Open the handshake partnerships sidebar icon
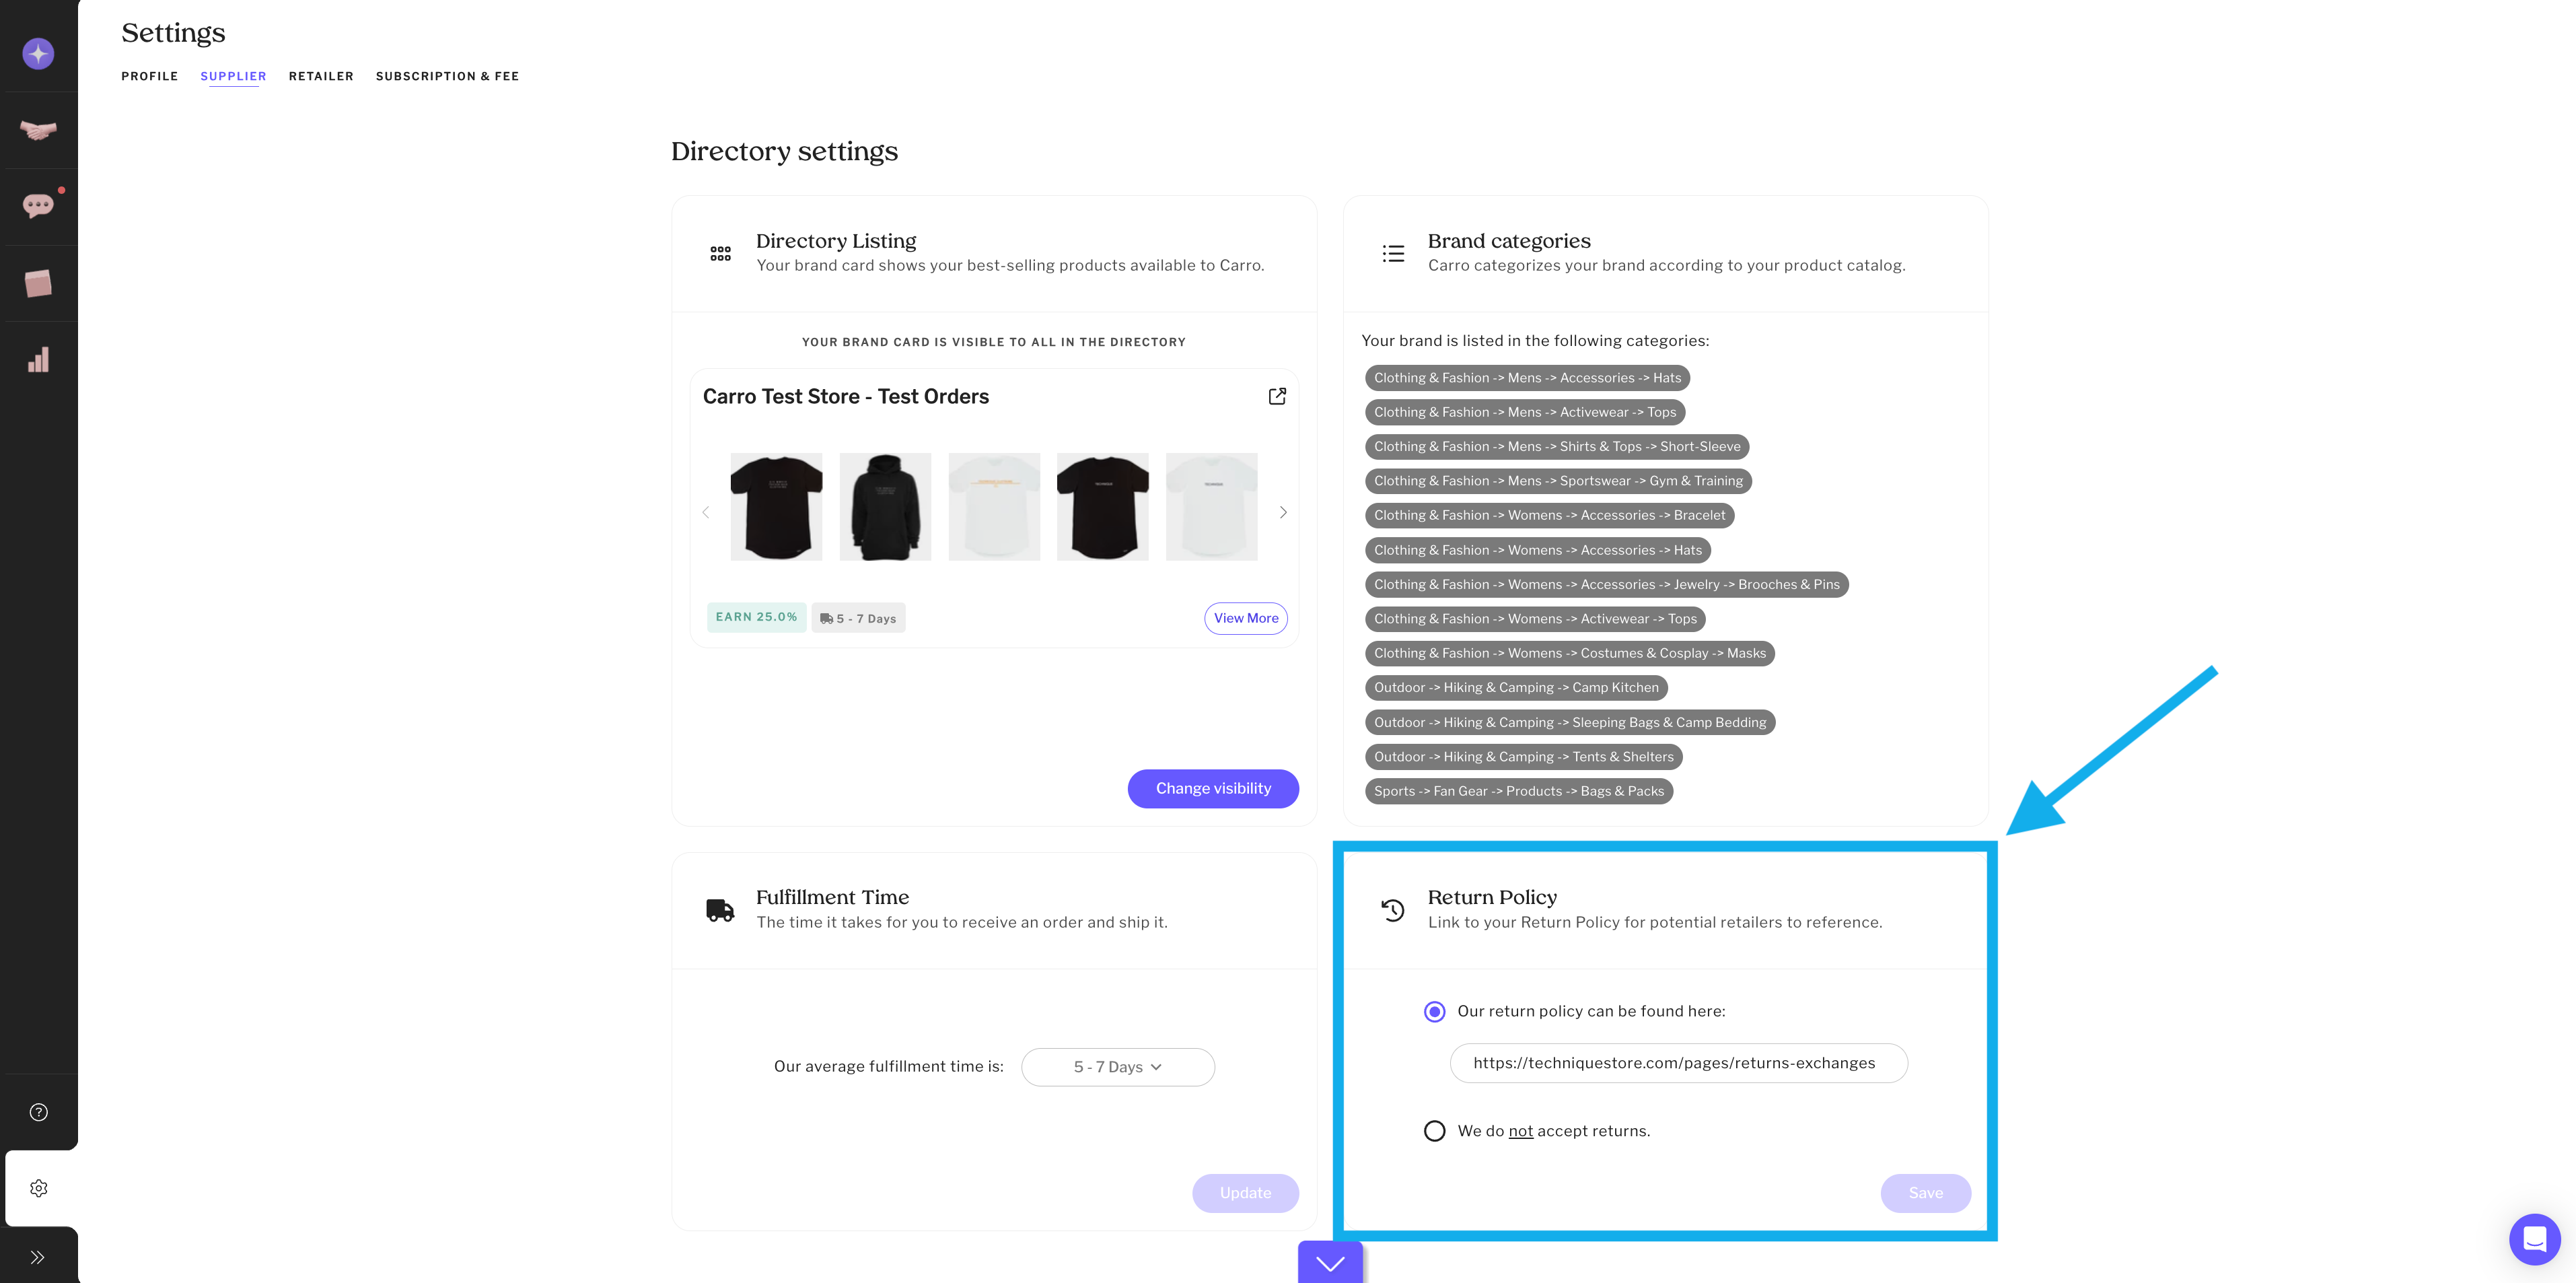Image resolution: width=2576 pixels, height=1283 pixels. pos(38,130)
